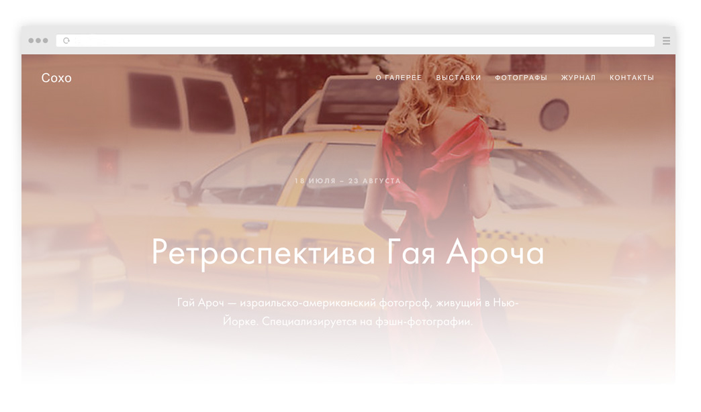This screenshot has width=701, height=412.
Task: Open the ФОТОГРАФЫ section
Action: click(521, 78)
